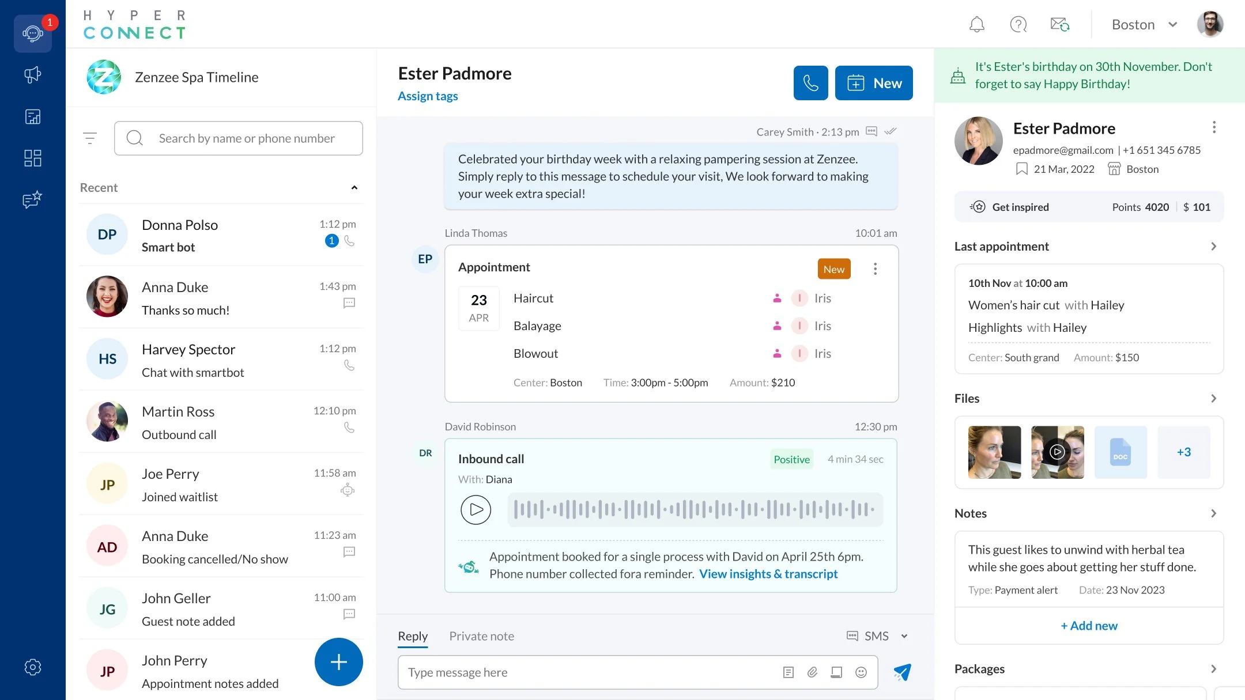Image resolution: width=1245 pixels, height=700 pixels.
Task: Open the notifications bell icon
Action: point(976,25)
